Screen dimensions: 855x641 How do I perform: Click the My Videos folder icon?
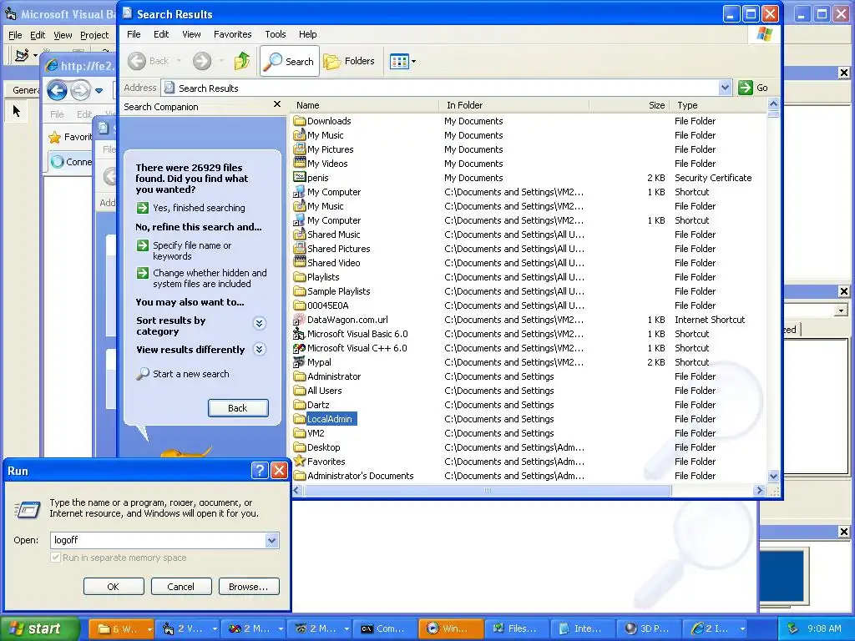(x=300, y=163)
